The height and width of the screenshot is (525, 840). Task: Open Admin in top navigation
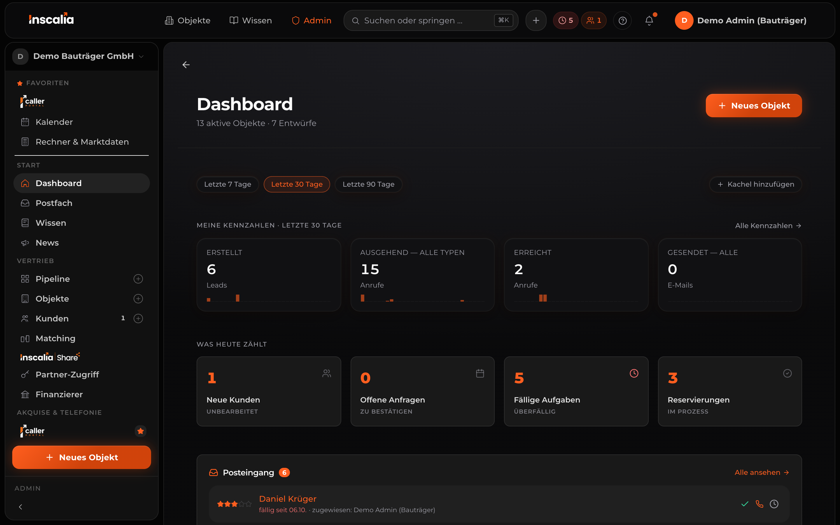pyautogui.click(x=312, y=20)
